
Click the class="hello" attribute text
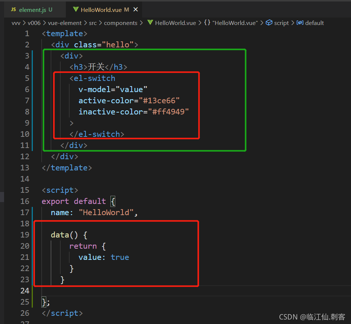point(104,45)
